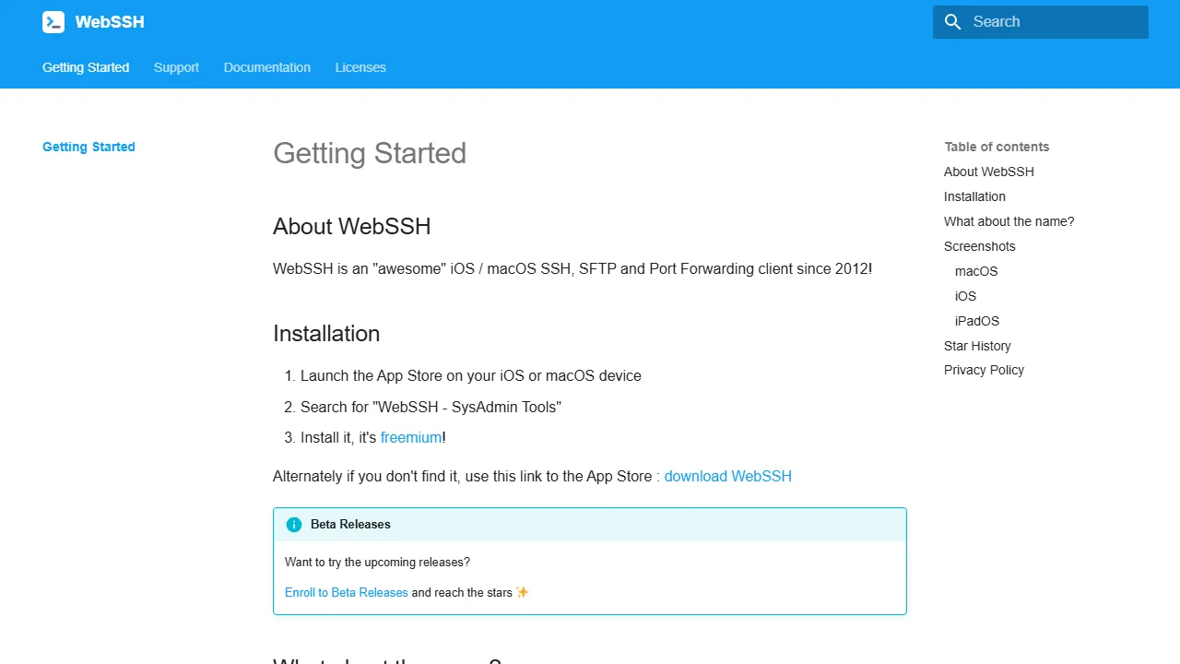Select Getting Started in the left sidebar
This screenshot has width=1180, height=664.
pos(88,147)
